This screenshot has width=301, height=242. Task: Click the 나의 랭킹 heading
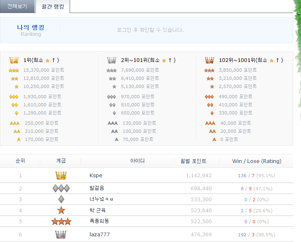31,28
